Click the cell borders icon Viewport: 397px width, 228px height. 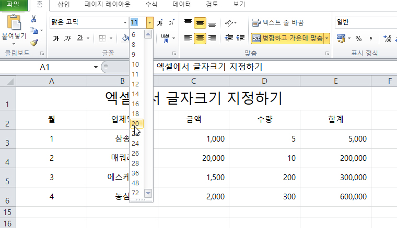click(x=102, y=39)
